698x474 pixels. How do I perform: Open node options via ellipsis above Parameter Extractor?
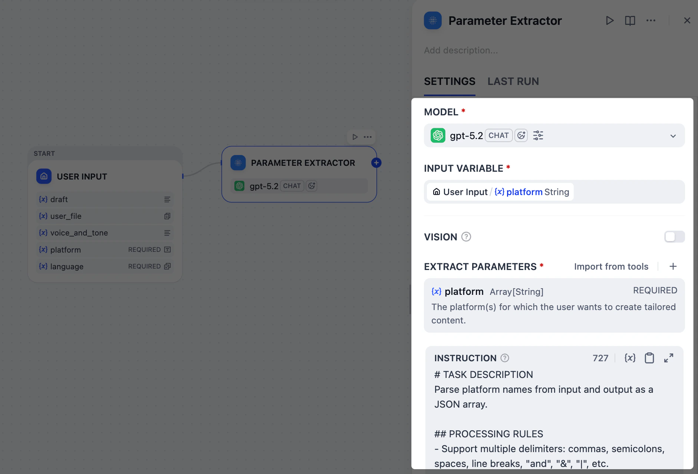(x=368, y=137)
